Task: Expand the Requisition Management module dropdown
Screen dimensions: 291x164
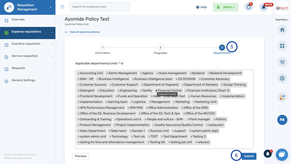Action: coord(50,7)
